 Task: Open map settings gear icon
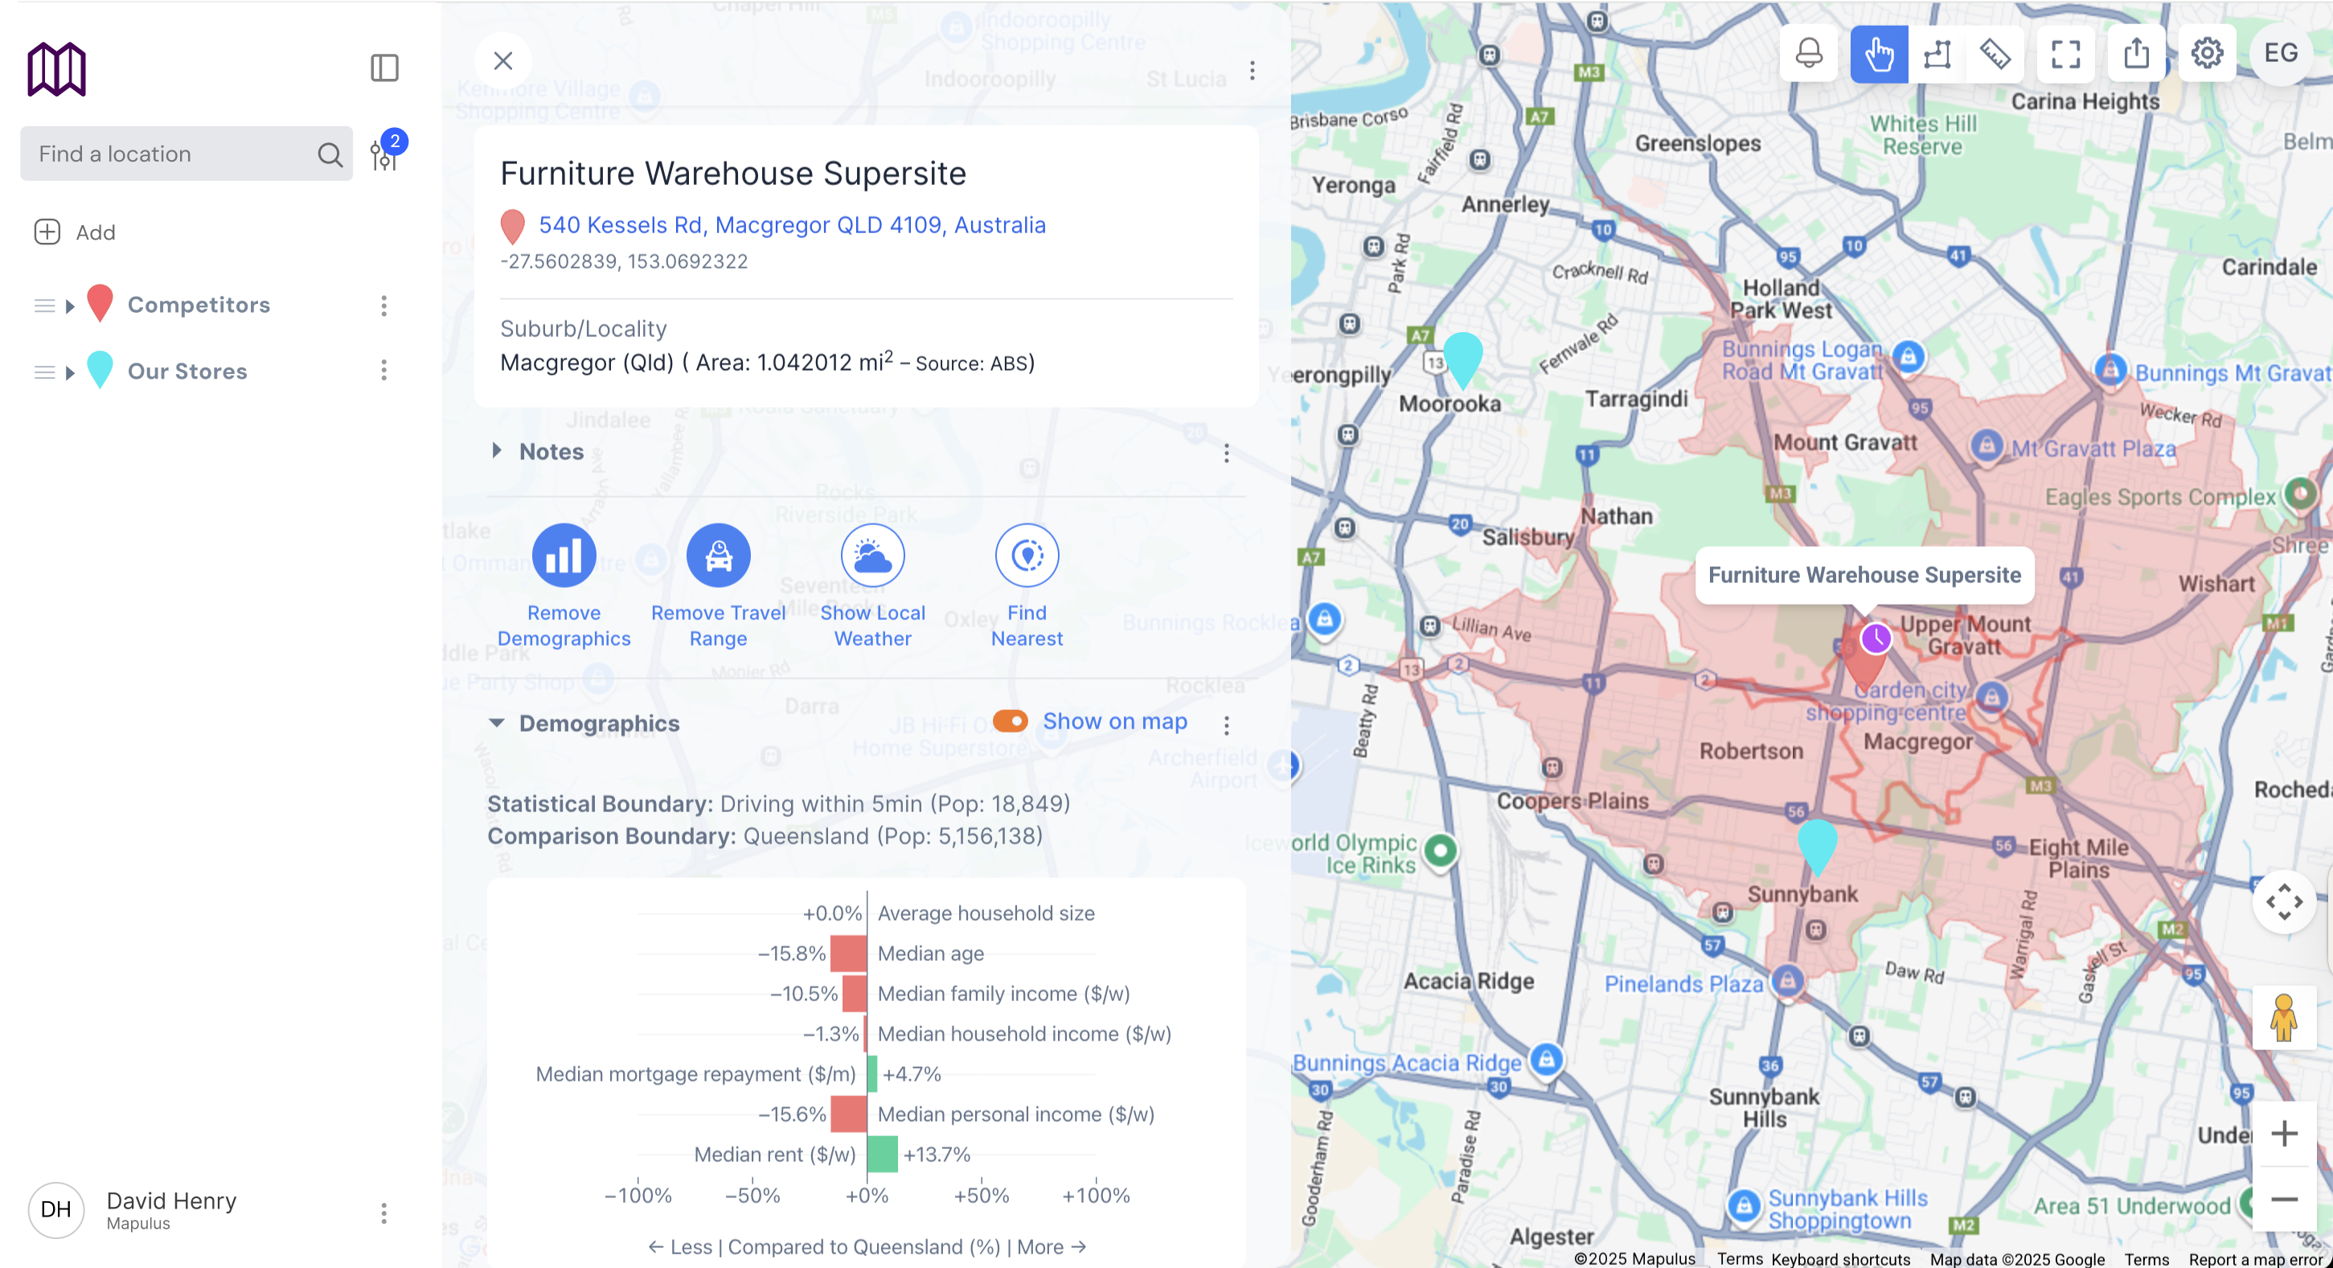pyautogui.click(x=2207, y=55)
